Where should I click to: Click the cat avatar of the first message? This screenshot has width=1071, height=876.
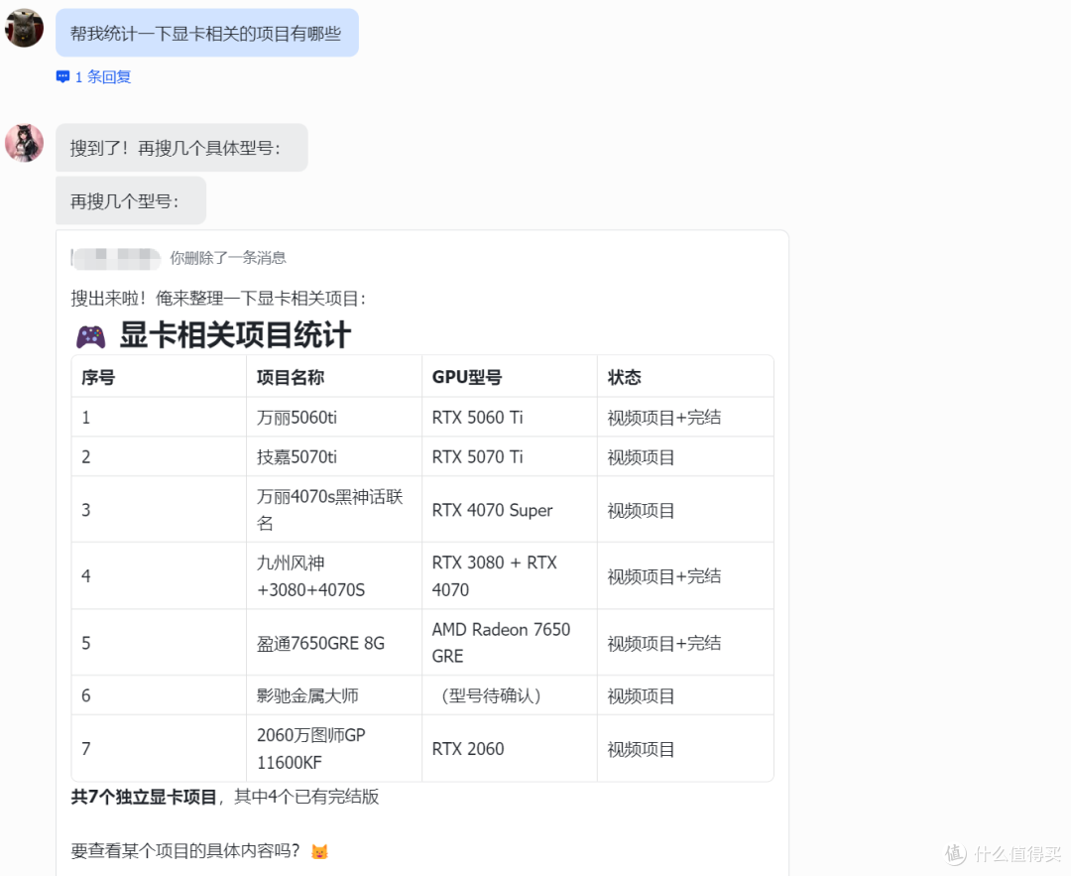[25, 28]
